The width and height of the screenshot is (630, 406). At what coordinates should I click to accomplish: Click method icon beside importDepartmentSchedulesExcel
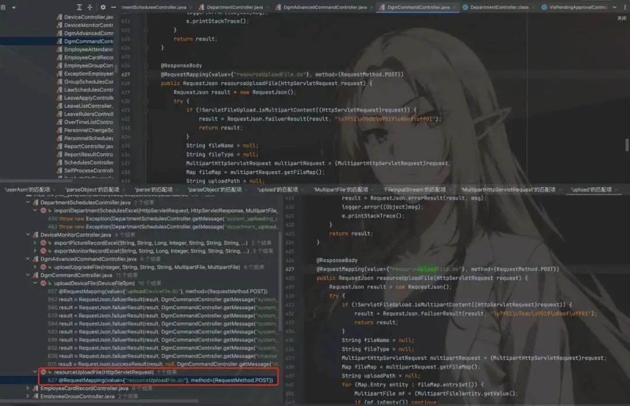click(x=43, y=211)
